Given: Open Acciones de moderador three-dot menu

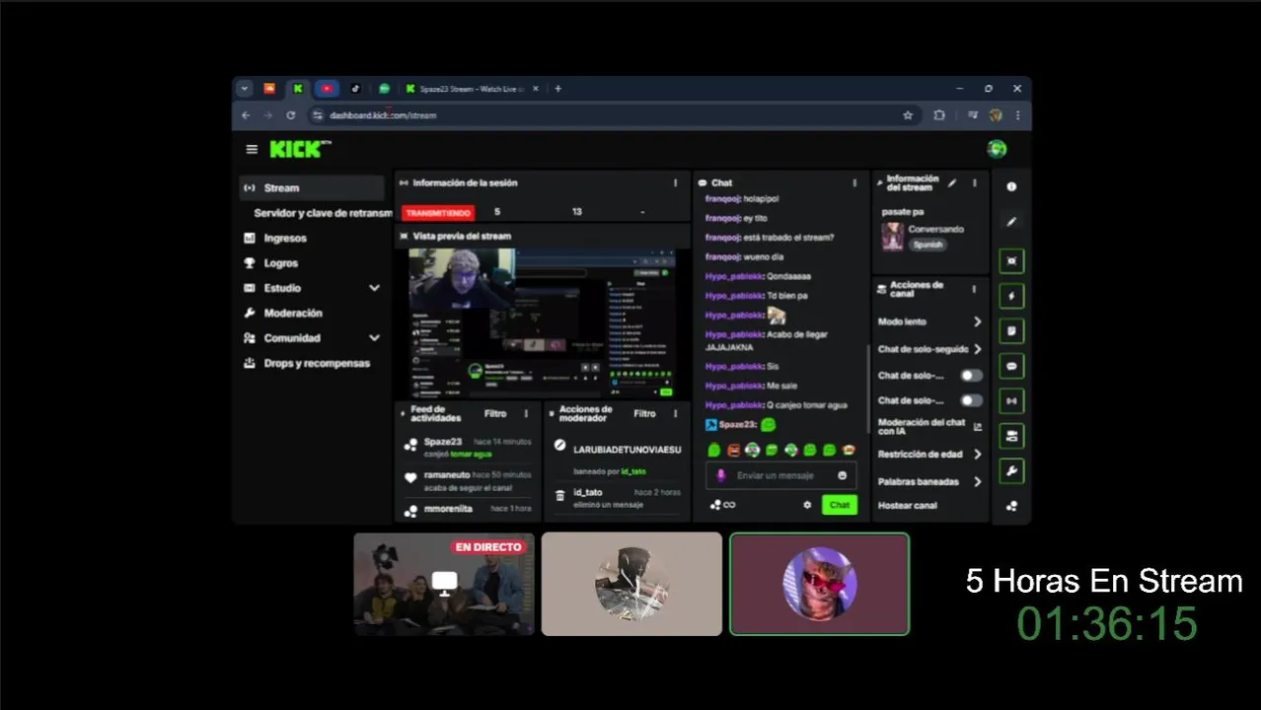Looking at the screenshot, I should tap(676, 413).
